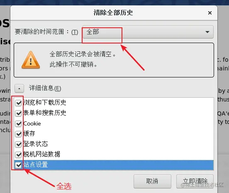Open the 要清除的时间范围 dropdown showing 全部

tap(148, 32)
